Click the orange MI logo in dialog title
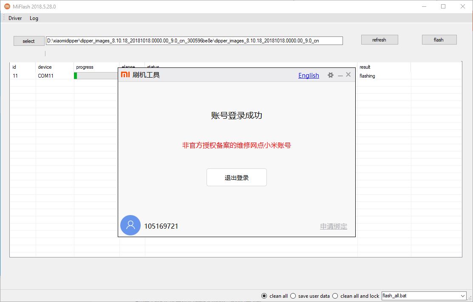 pos(125,74)
